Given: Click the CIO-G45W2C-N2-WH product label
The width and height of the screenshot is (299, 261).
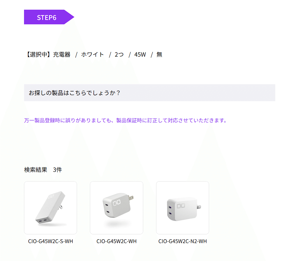Looking at the screenshot, I should point(182,241).
